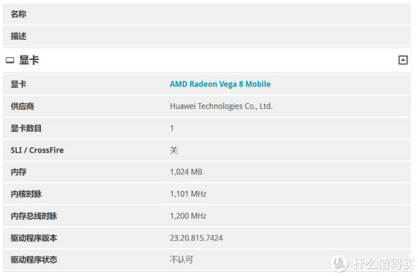The image size is (418, 276).
Task: Click the monitor icon beside 显卡 heading
Action: 10,60
